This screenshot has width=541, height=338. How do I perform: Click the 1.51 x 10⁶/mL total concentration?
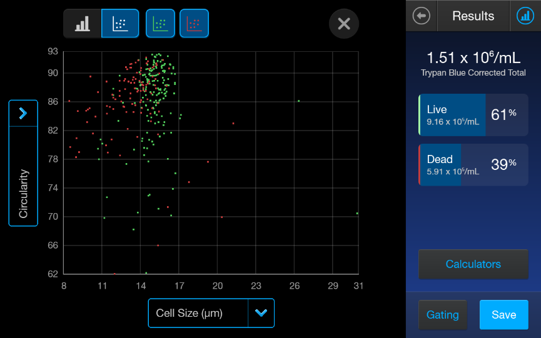click(x=473, y=58)
